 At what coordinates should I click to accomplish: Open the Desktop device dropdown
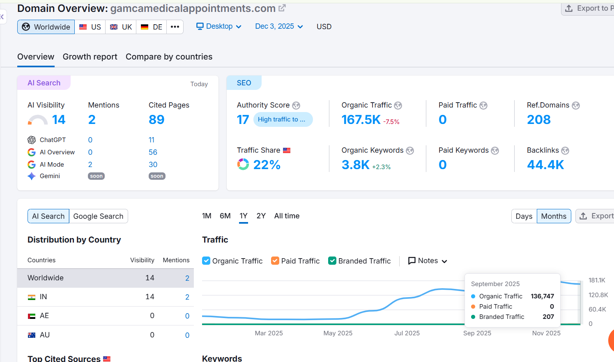coord(219,26)
